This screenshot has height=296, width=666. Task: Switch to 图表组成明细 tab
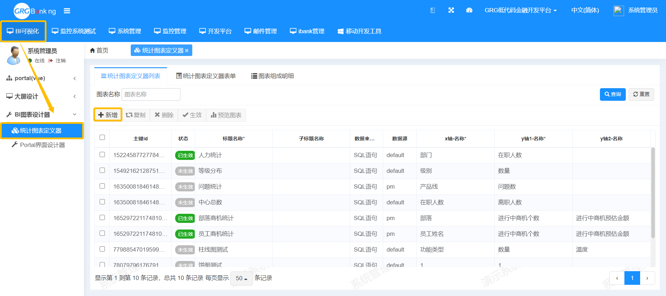[272, 76]
